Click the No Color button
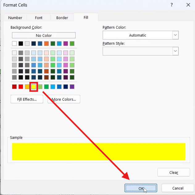 click(44, 35)
